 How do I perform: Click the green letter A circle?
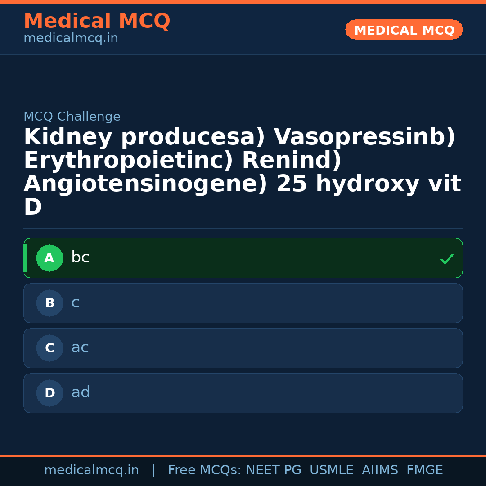pos(49,258)
